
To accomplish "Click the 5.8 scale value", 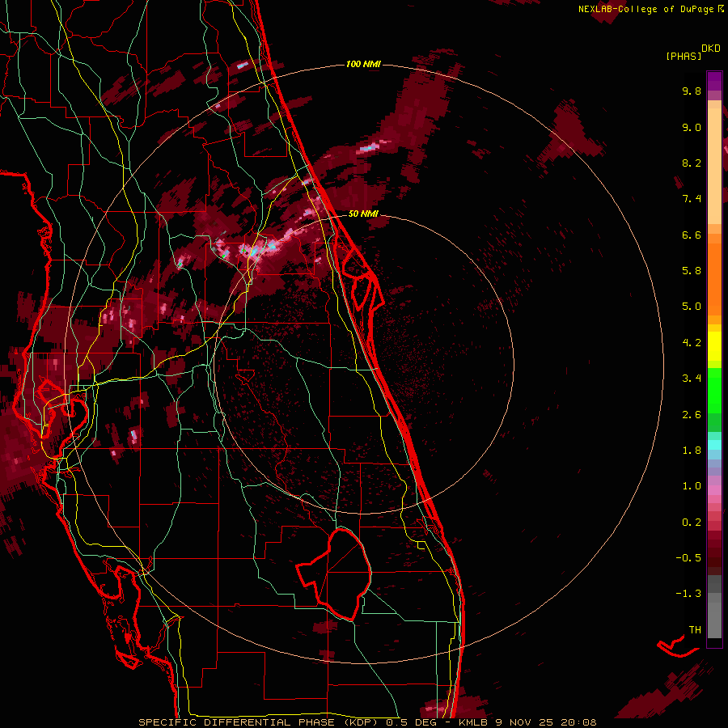I will point(692,271).
